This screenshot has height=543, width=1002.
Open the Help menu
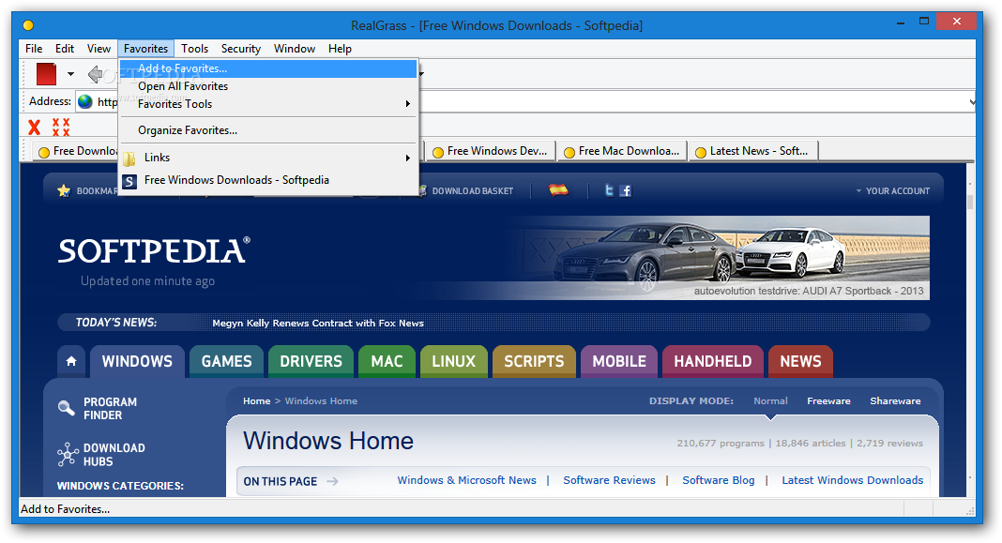click(x=340, y=49)
